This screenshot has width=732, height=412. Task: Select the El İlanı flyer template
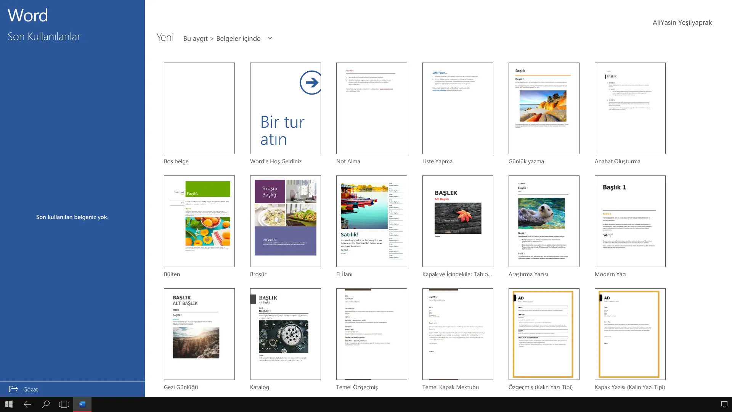coord(372,221)
